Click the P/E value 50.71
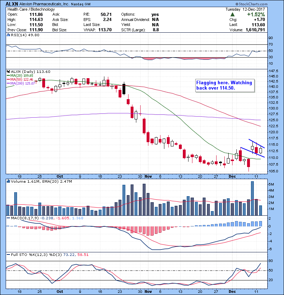 [x=106, y=15]
